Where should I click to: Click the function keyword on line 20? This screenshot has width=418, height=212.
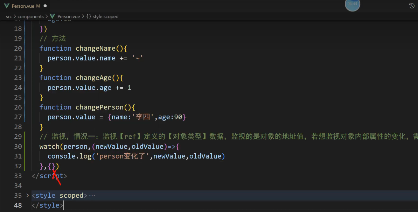click(55, 49)
